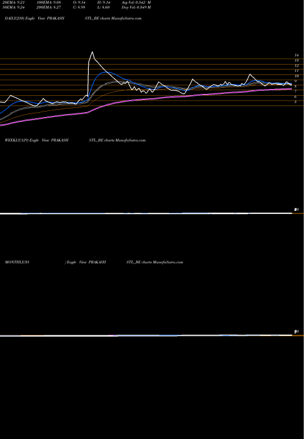304x439 pixels.
Task: Click the 'Avg Vol' text
Action: 136,2
